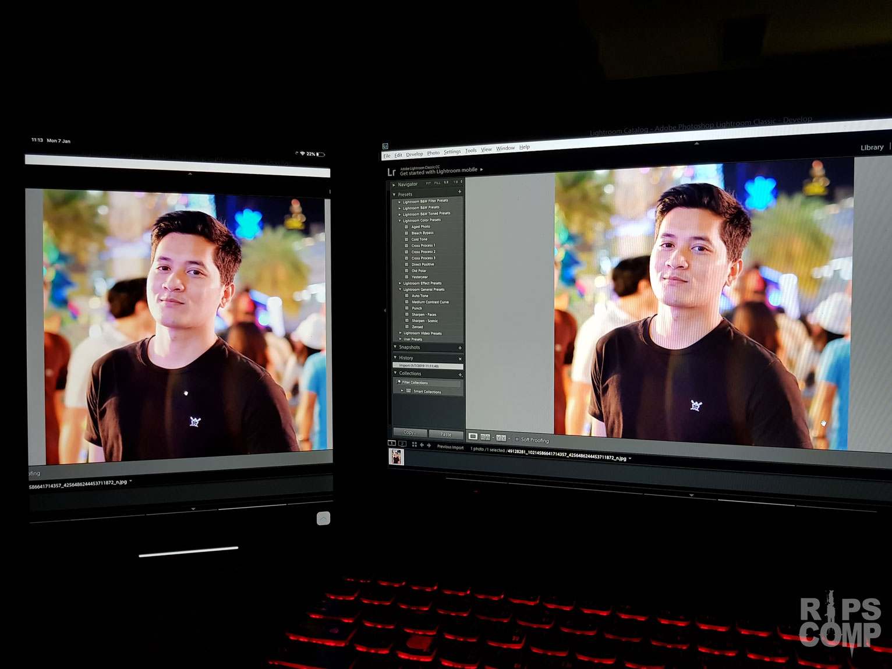Set Navigator zoom to FILL
The image size is (892, 669).
(x=437, y=183)
